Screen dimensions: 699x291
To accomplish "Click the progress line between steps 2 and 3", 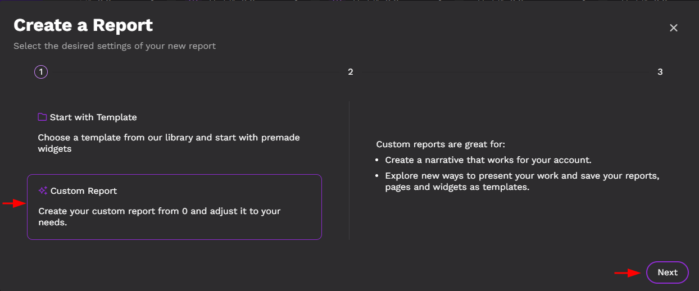I will (x=505, y=72).
